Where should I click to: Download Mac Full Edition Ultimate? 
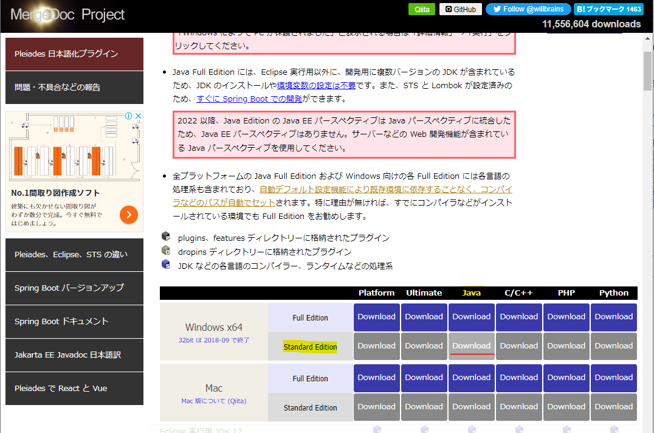pos(424,378)
